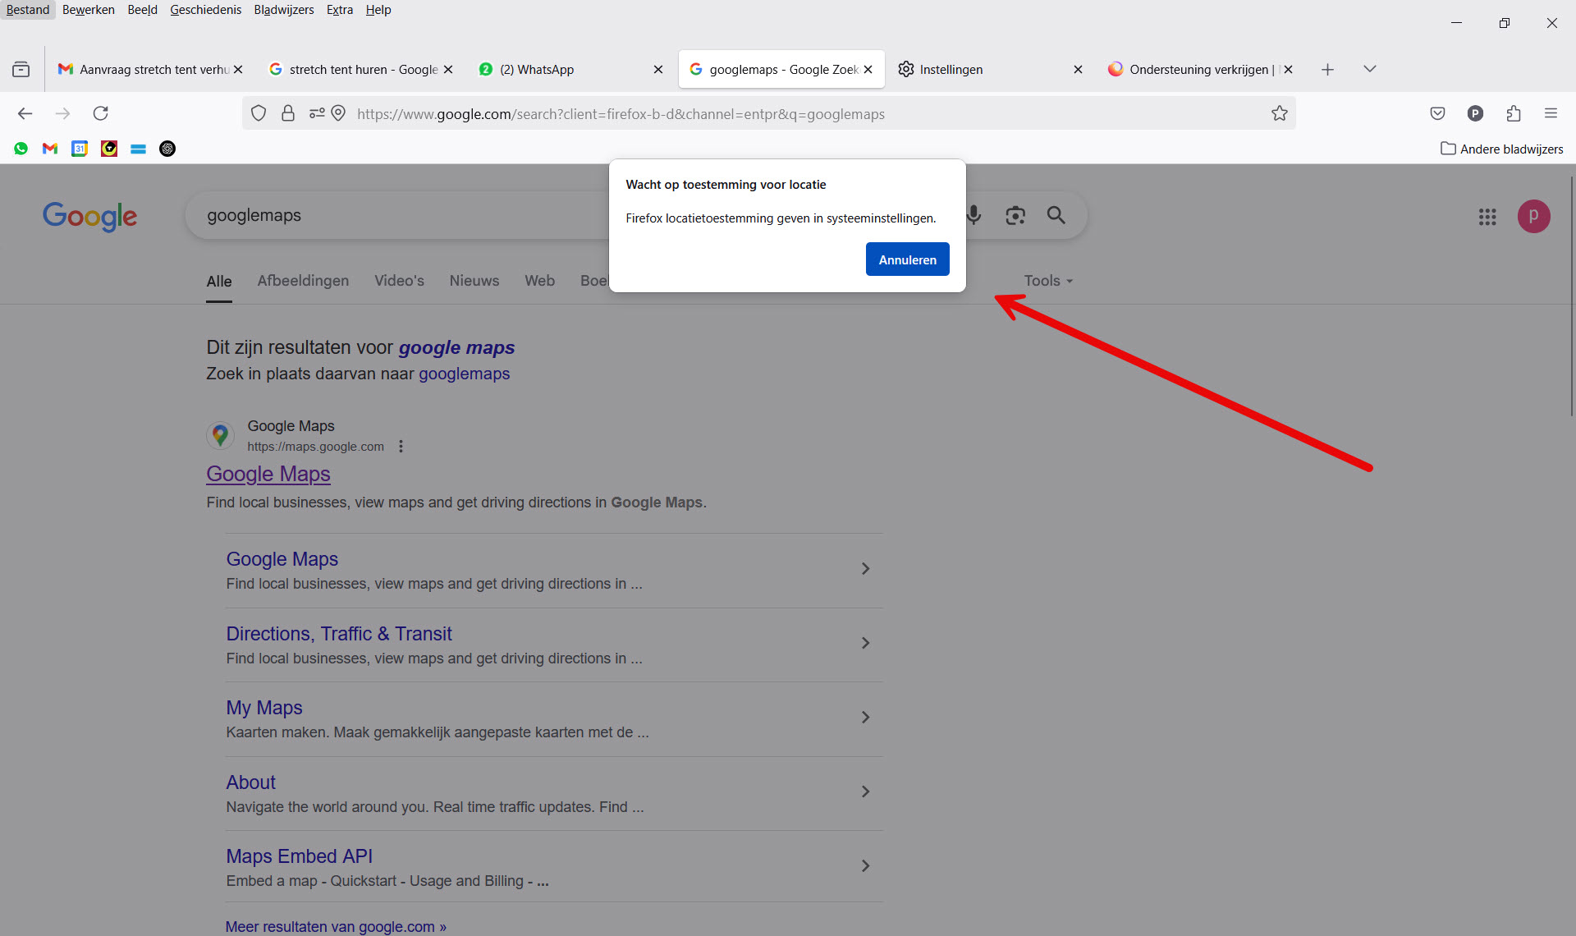Screen dimensions: 1576x936
Task: Select the Video's search filter
Action: [399, 281]
